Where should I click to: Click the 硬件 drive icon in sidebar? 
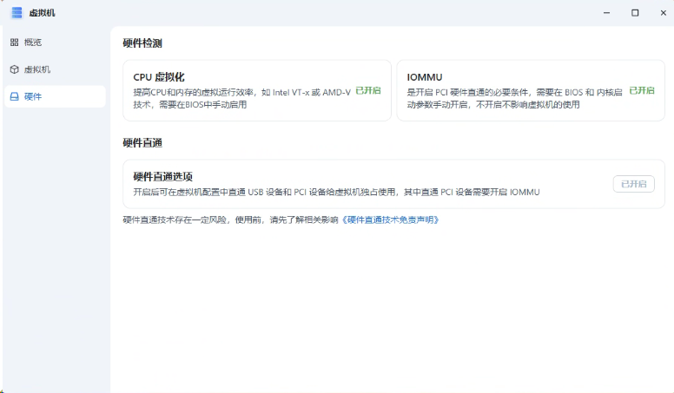point(14,96)
